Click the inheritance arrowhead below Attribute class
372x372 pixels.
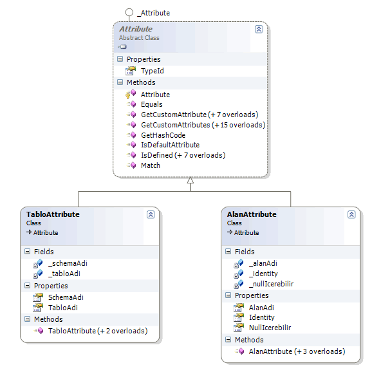tap(191, 181)
